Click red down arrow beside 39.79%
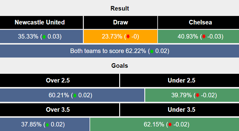 [x=198, y=95]
